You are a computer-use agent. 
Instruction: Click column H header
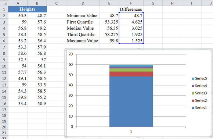click(x=172, y=3)
